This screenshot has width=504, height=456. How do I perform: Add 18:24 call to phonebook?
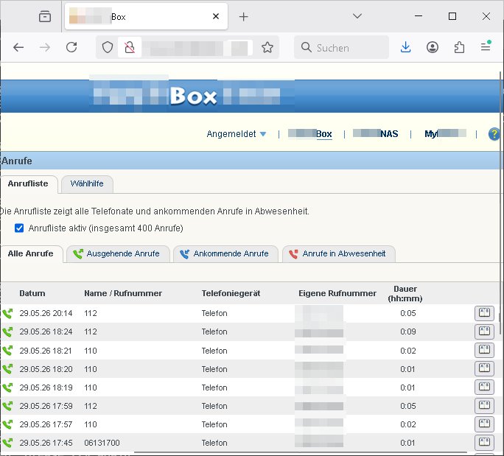click(484, 332)
